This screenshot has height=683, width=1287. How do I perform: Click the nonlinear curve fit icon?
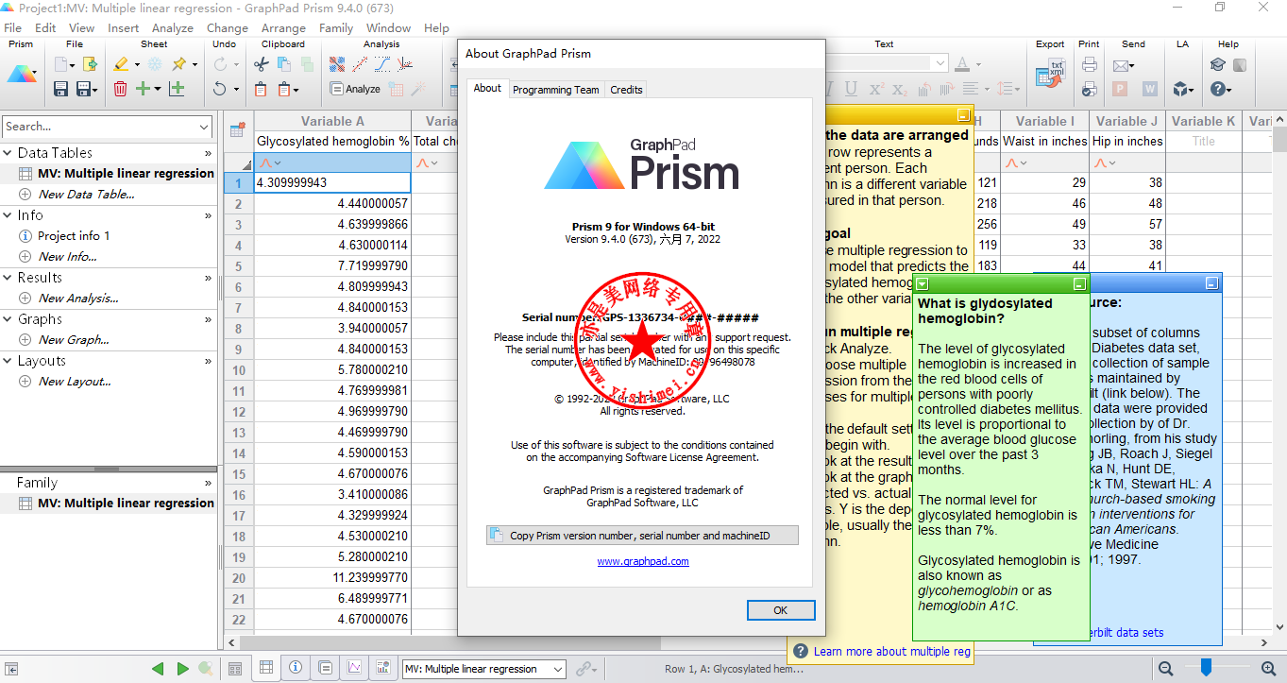(x=382, y=64)
